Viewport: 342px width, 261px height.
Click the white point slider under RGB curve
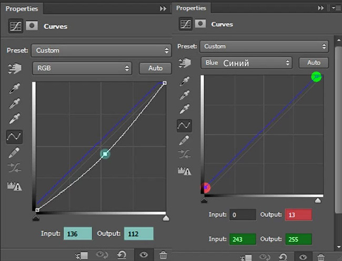coord(166,218)
